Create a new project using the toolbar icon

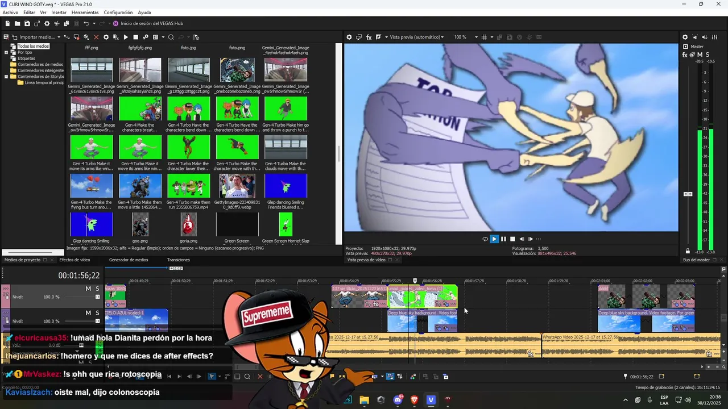click(x=7, y=23)
